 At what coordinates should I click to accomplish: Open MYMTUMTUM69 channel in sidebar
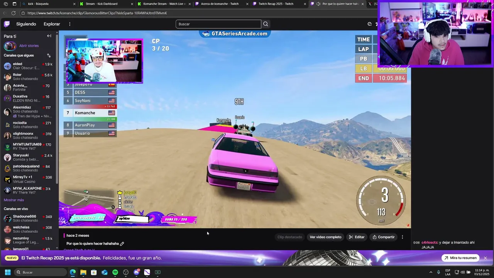click(x=29, y=146)
